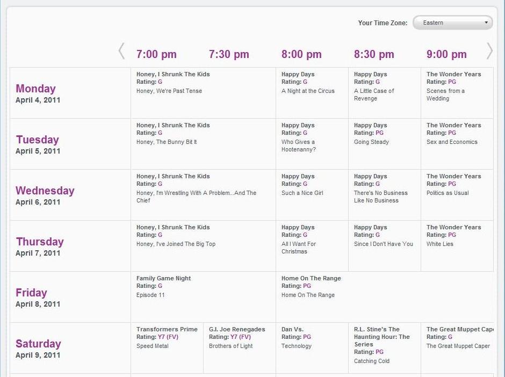
Task: Select Family Game Night show title
Action: [164, 278]
